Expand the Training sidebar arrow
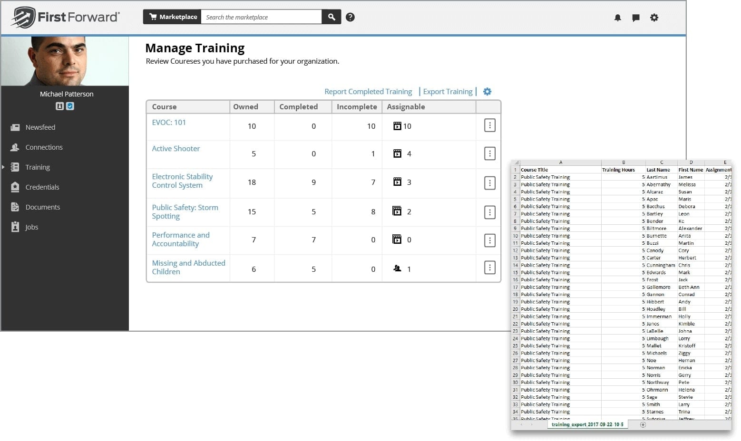This screenshot has height=441, width=741. [x=3, y=167]
